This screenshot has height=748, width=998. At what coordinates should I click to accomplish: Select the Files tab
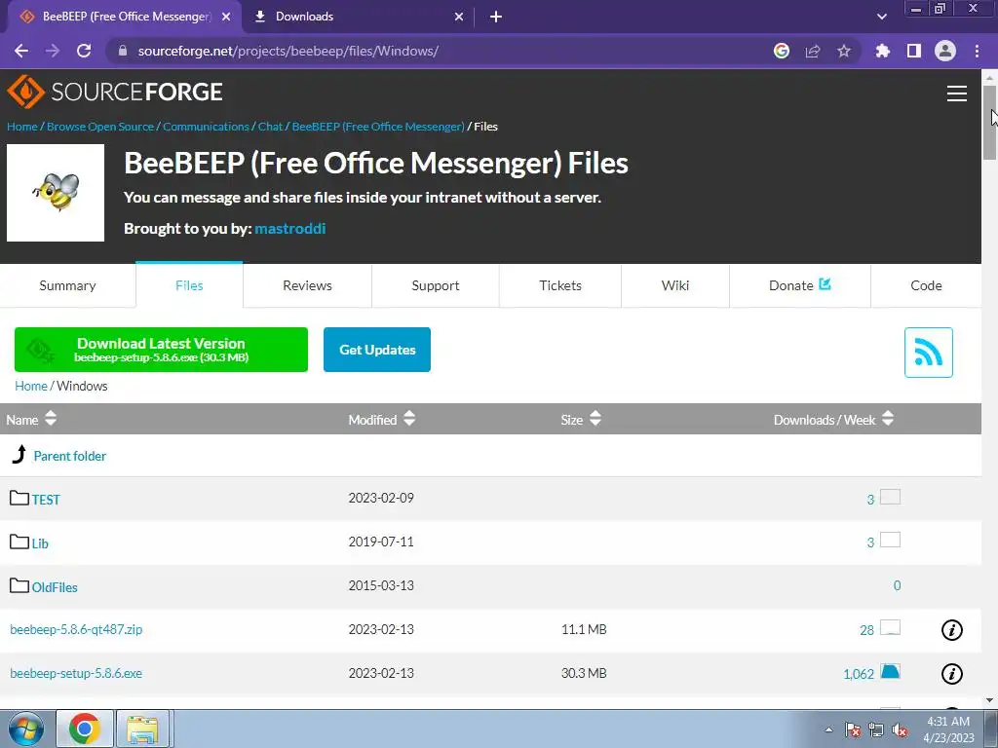click(x=189, y=285)
